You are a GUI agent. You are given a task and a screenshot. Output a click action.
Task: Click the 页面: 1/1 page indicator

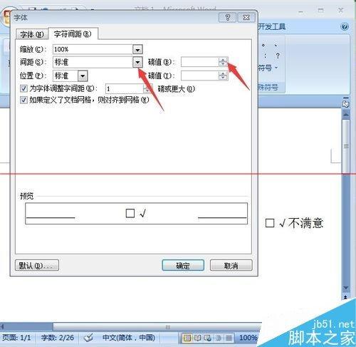pyautogui.click(x=16, y=338)
